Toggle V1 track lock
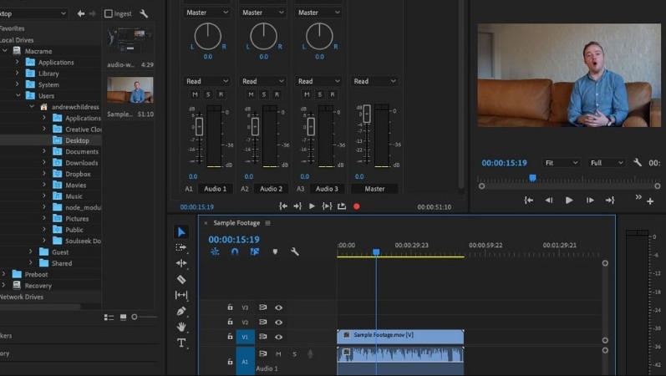Viewport: 666px width, 376px height. [x=230, y=337]
